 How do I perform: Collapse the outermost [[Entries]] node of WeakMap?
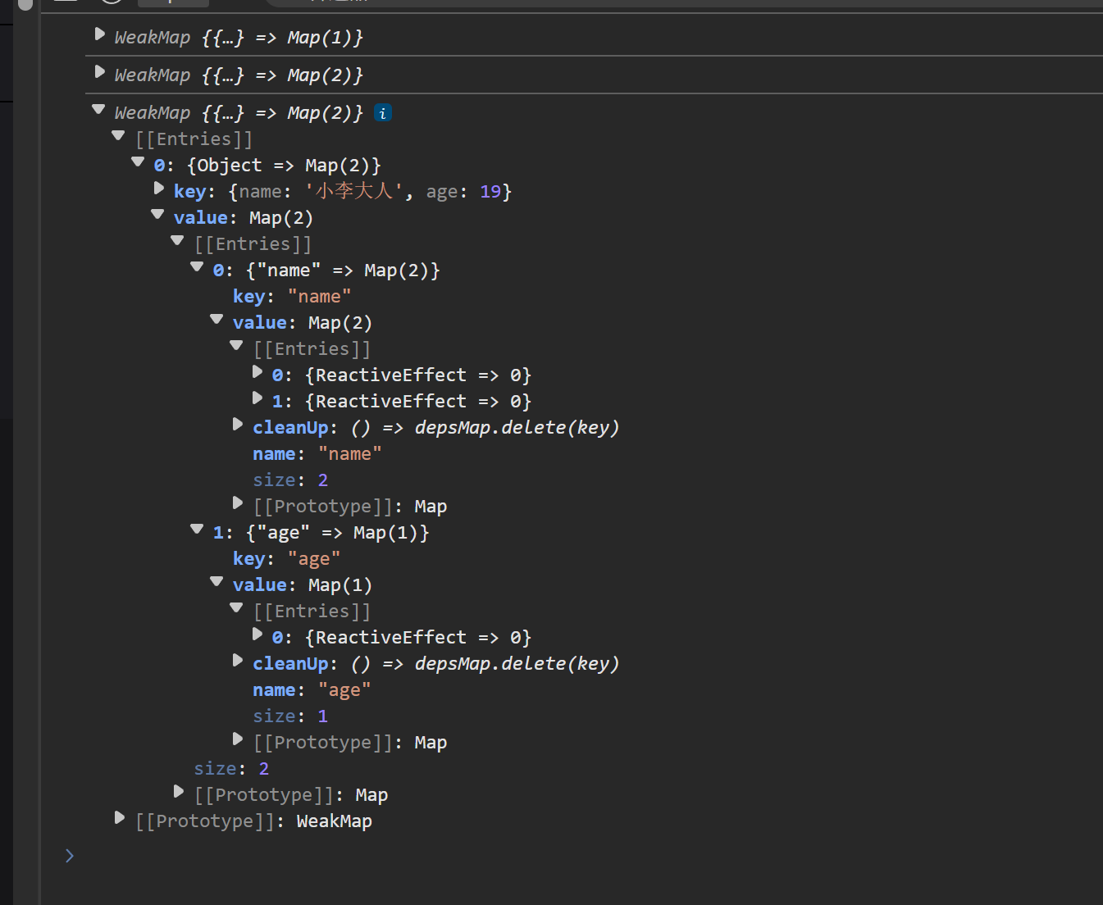(x=119, y=136)
